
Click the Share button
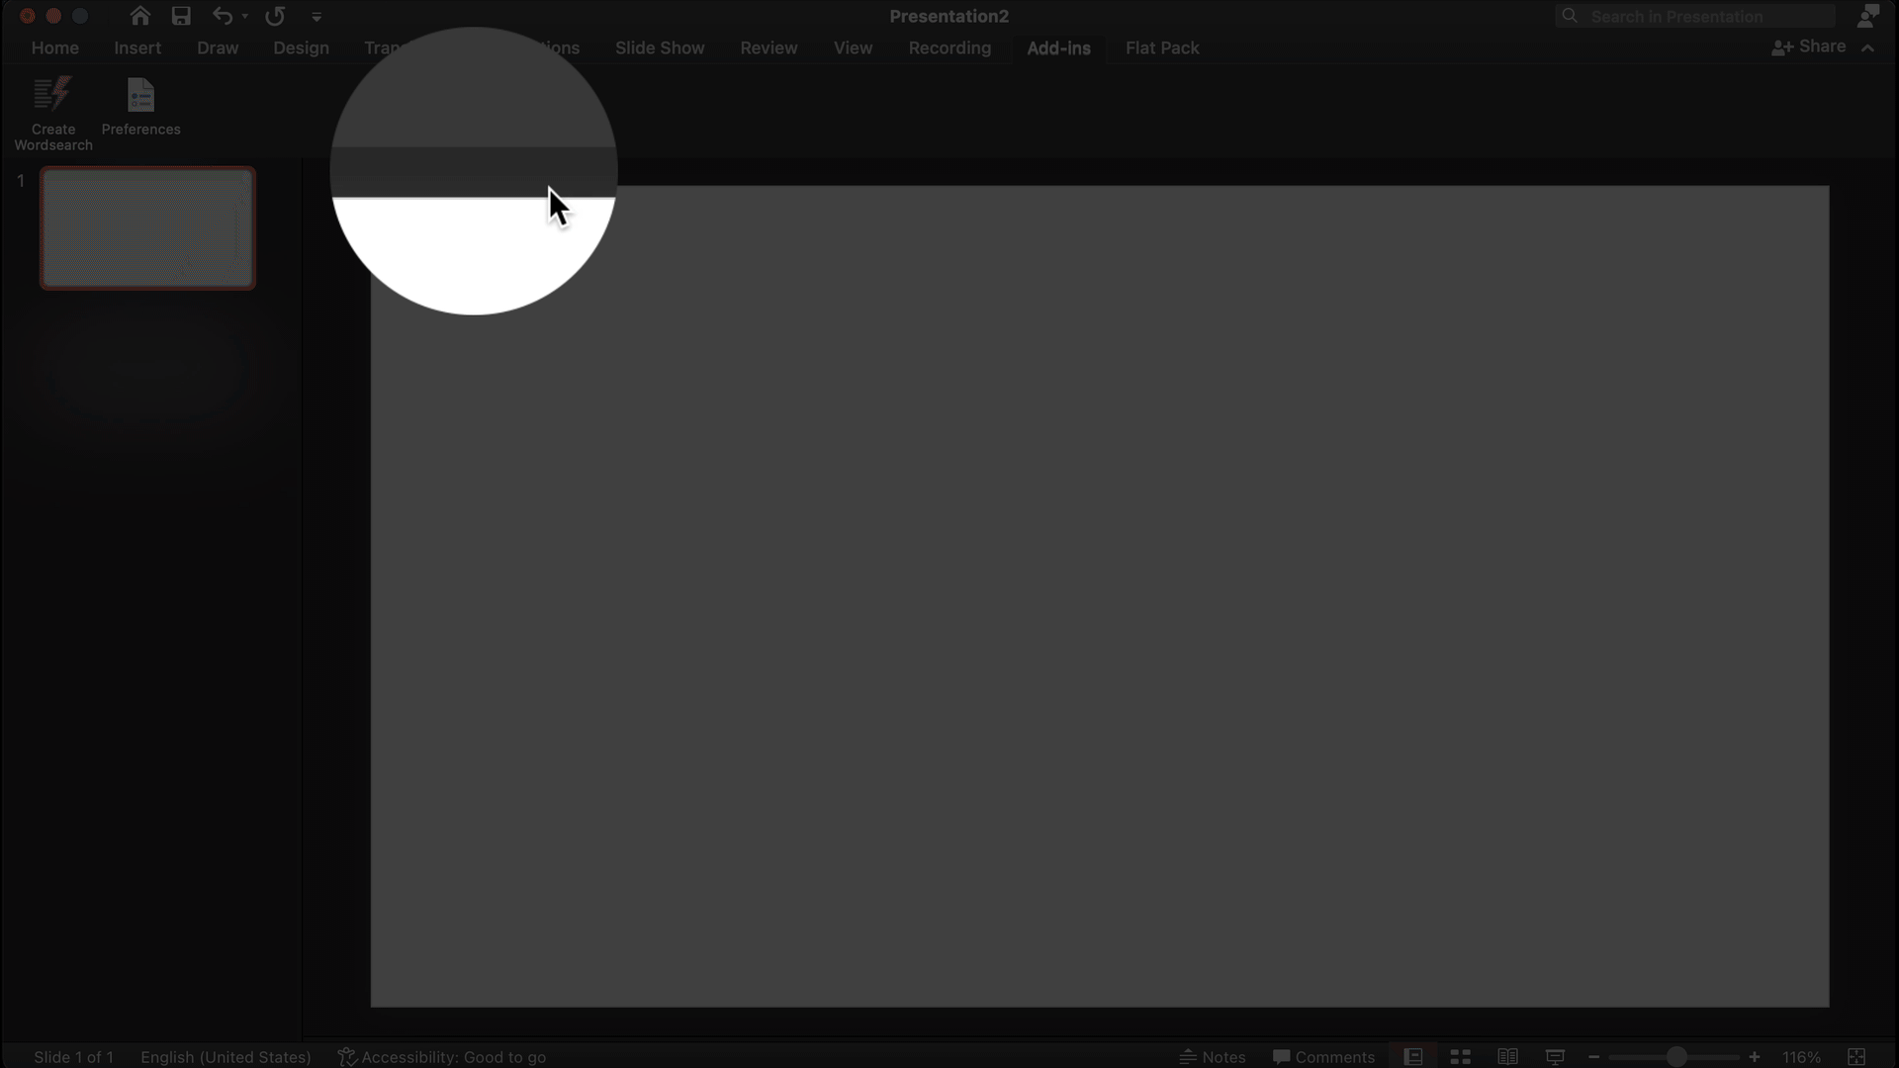[1809, 46]
